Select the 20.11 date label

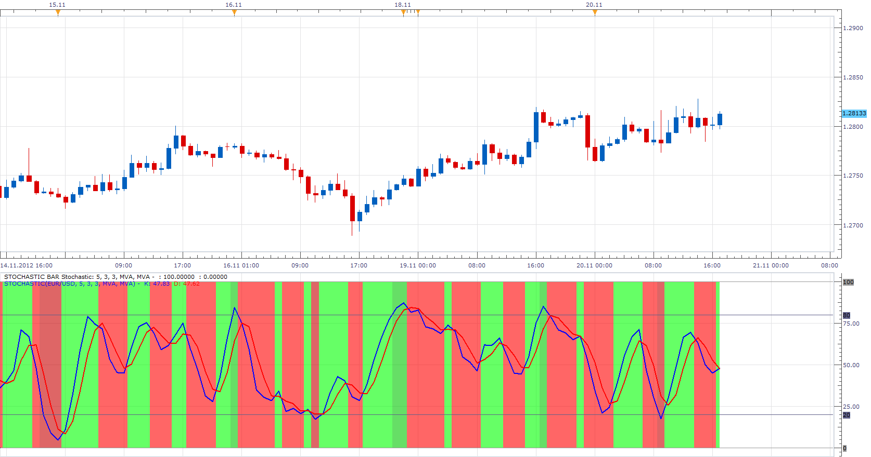[x=594, y=5]
